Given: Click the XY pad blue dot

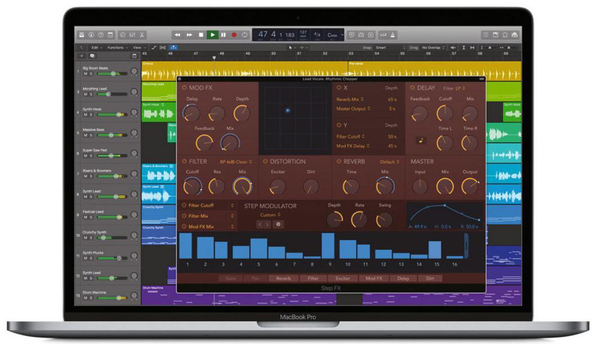Looking at the screenshot, I should click(288, 110).
